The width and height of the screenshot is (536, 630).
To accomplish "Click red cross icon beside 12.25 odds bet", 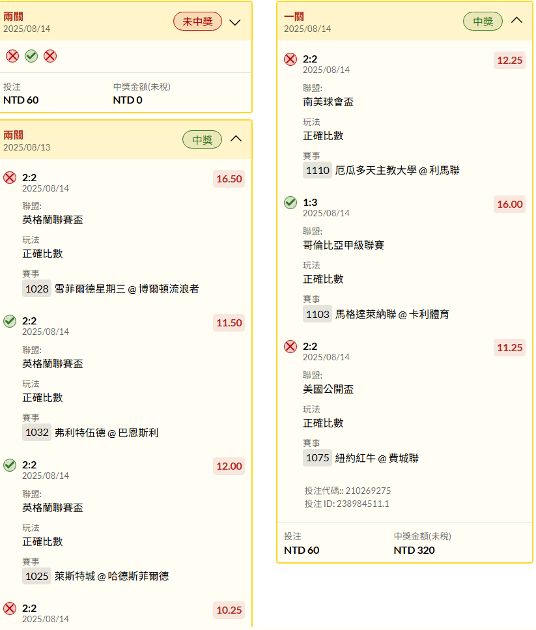I will [x=290, y=59].
